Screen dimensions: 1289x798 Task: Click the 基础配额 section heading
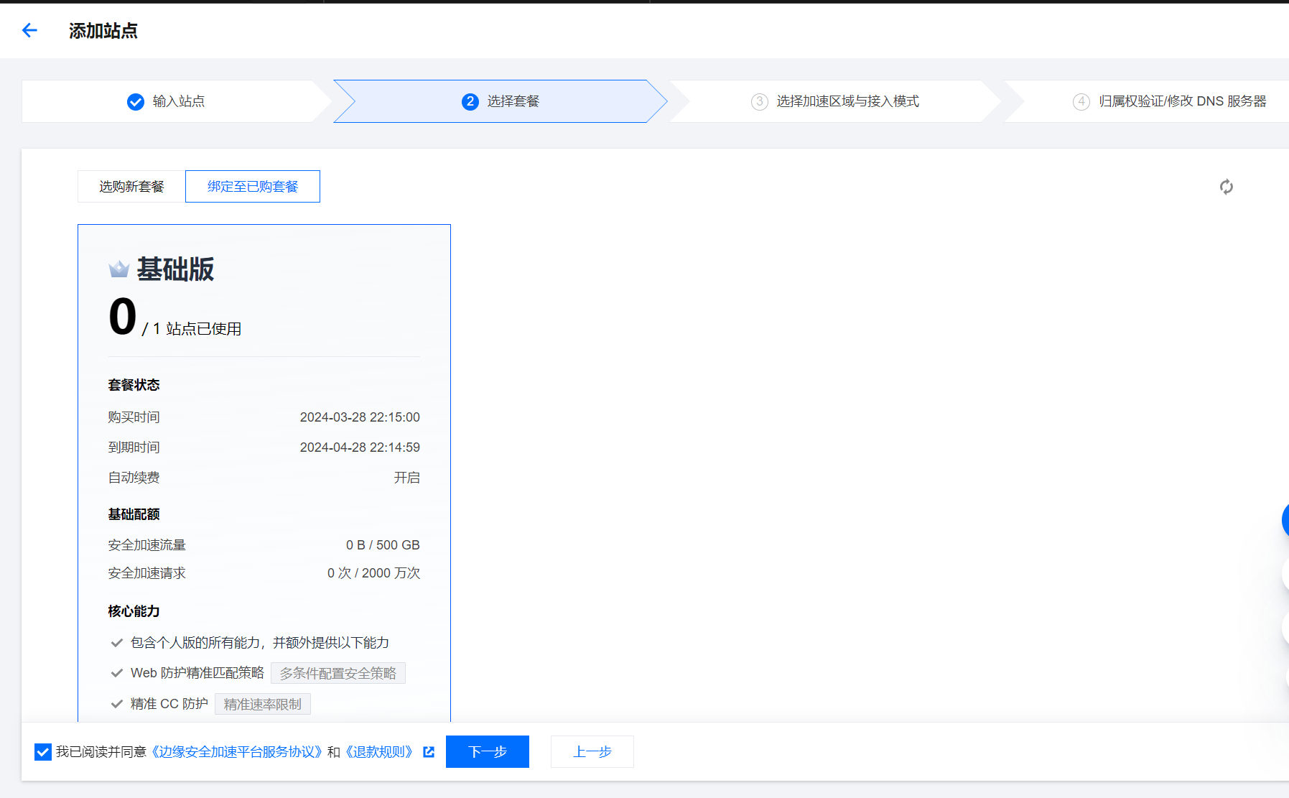[x=134, y=514]
